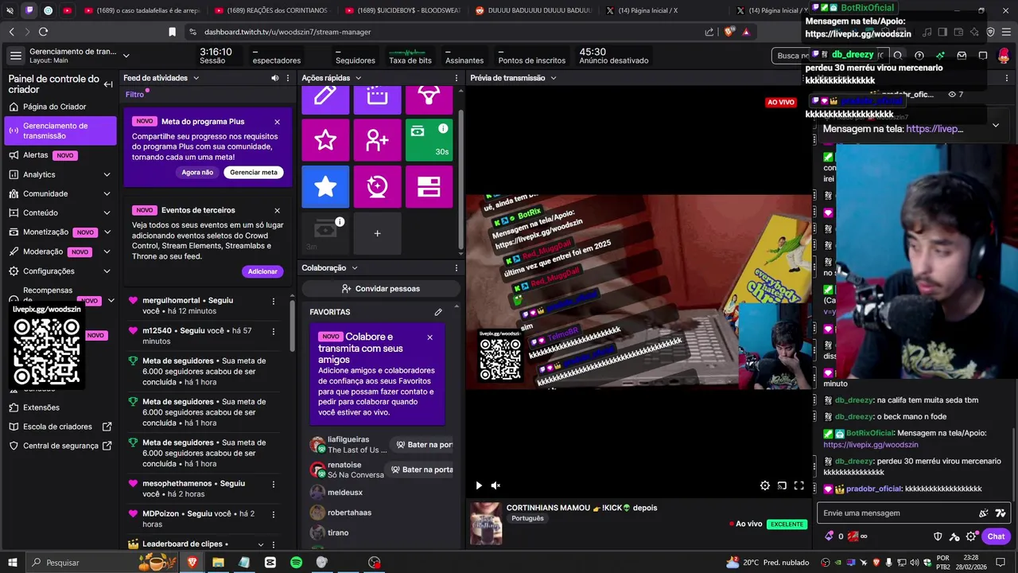Mute activity feed sound with speaker icon
The height and width of the screenshot is (573, 1018).
coord(275,78)
